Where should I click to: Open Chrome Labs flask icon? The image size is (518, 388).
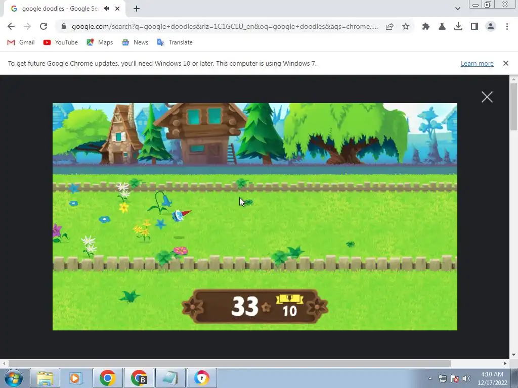(442, 26)
